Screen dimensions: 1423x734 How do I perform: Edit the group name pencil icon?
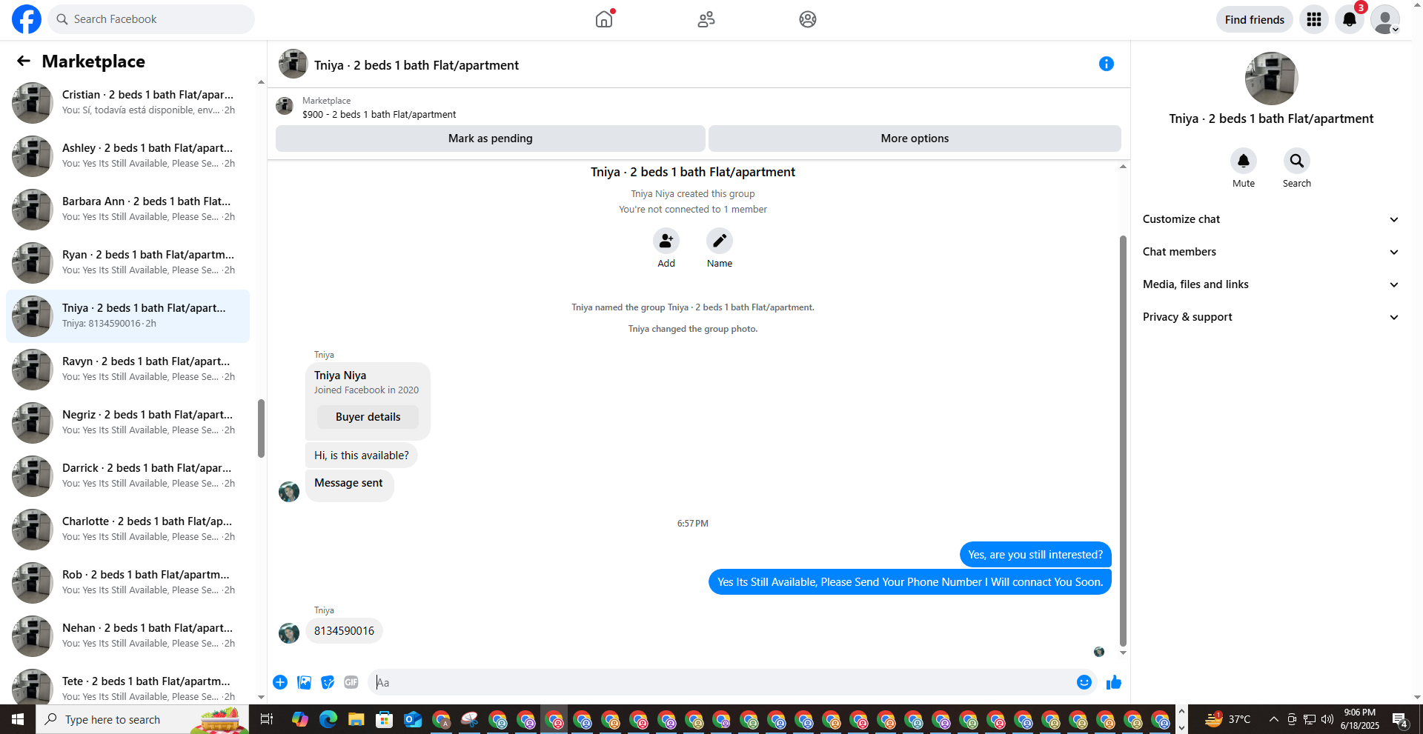click(x=720, y=241)
